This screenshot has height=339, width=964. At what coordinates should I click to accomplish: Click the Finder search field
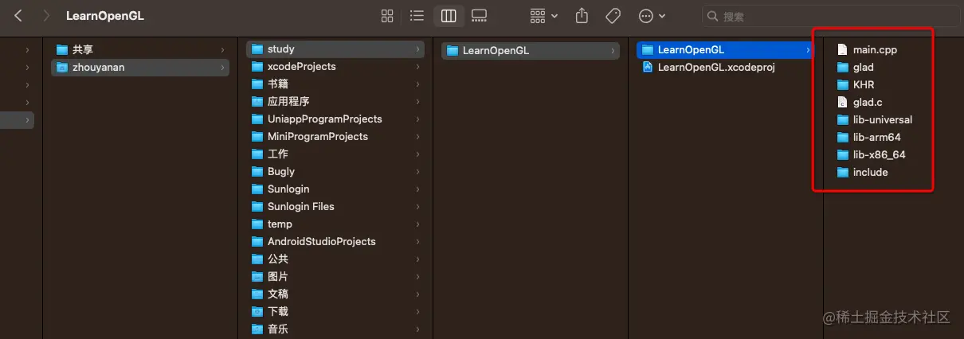coord(829,16)
